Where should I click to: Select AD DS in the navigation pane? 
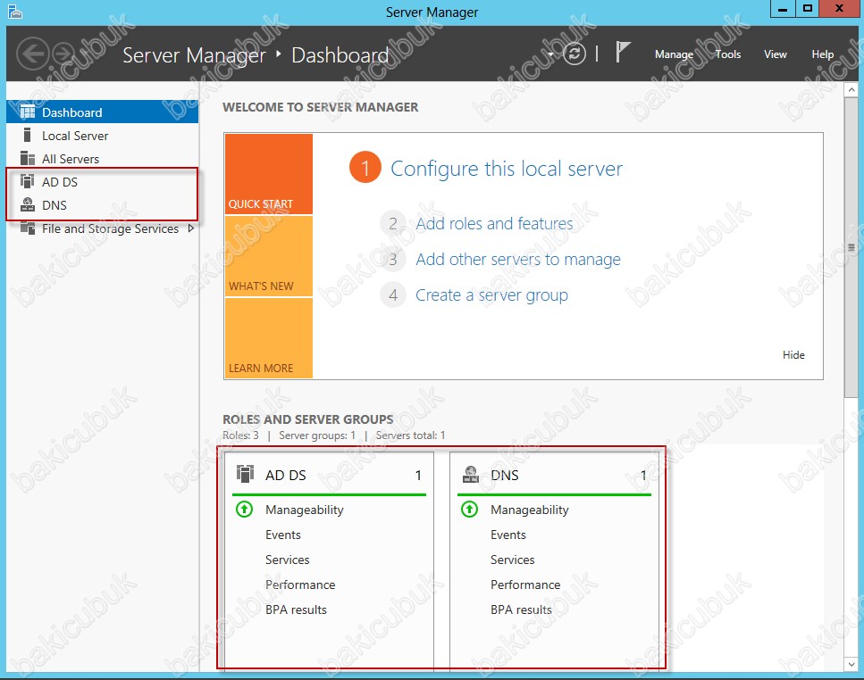point(103,181)
